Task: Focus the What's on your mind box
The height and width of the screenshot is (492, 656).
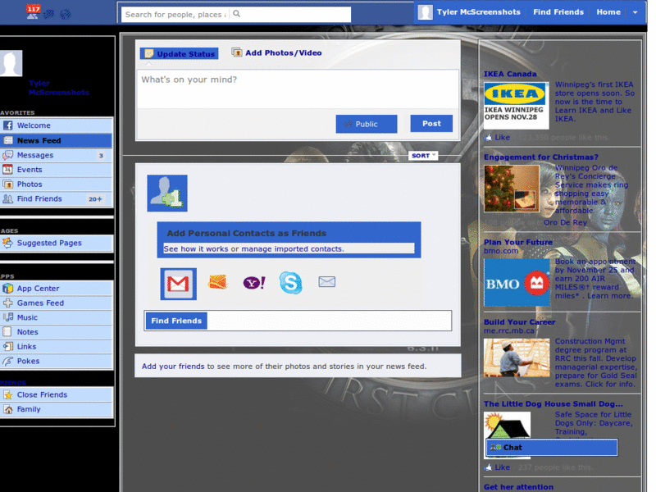Action: click(x=298, y=89)
